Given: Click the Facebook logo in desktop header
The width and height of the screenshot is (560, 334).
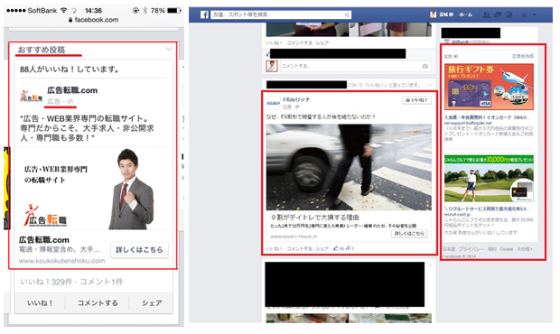Looking at the screenshot, I should (x=204, y=14).
